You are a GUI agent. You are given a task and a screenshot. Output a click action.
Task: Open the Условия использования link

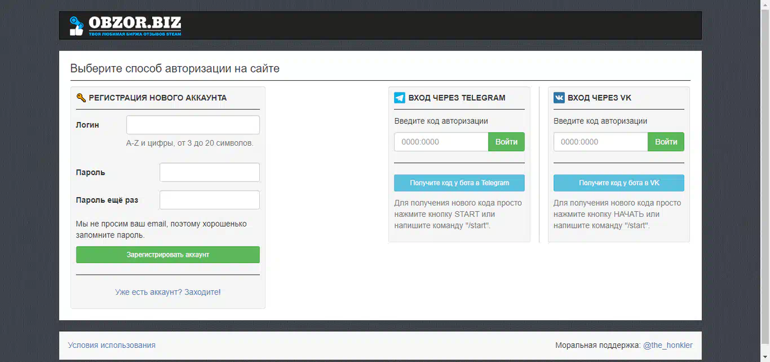coord(112,345)
